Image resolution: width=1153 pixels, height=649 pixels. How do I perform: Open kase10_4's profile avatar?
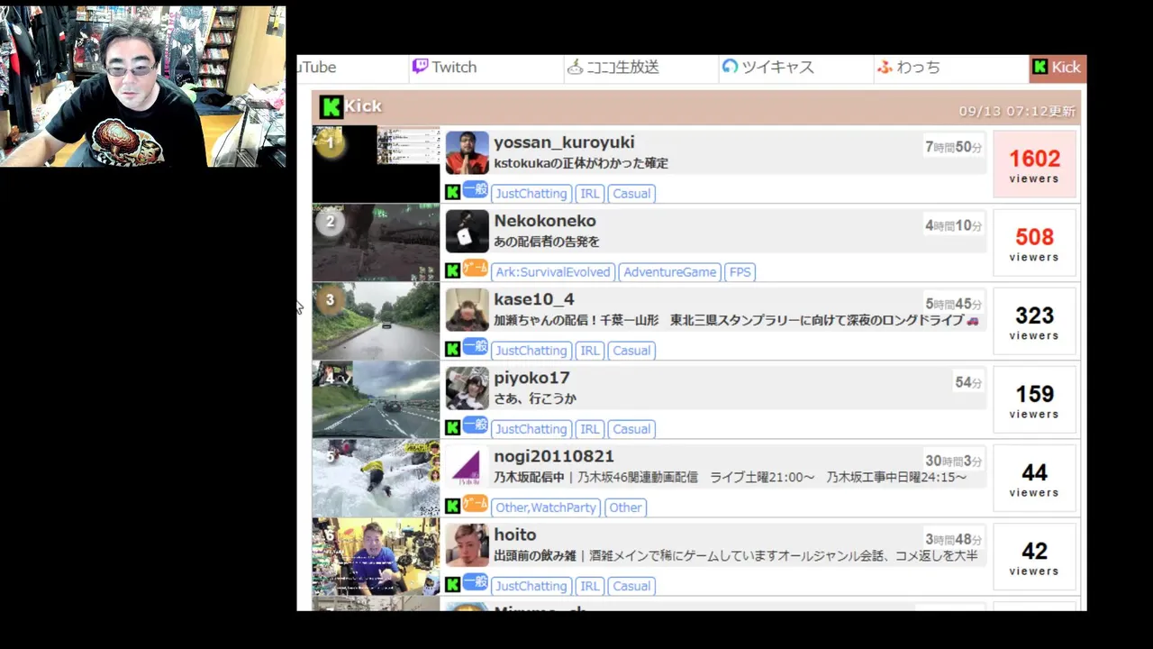(x=467, y=310)
